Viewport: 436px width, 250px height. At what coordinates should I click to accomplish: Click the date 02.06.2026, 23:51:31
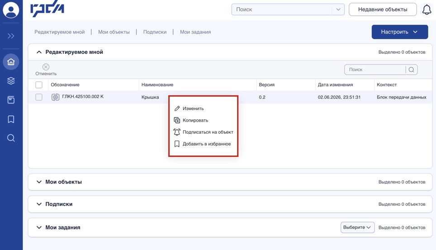tap(339, 97)
